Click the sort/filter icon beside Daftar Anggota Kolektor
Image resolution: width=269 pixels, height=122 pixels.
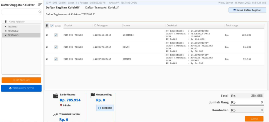40,5
